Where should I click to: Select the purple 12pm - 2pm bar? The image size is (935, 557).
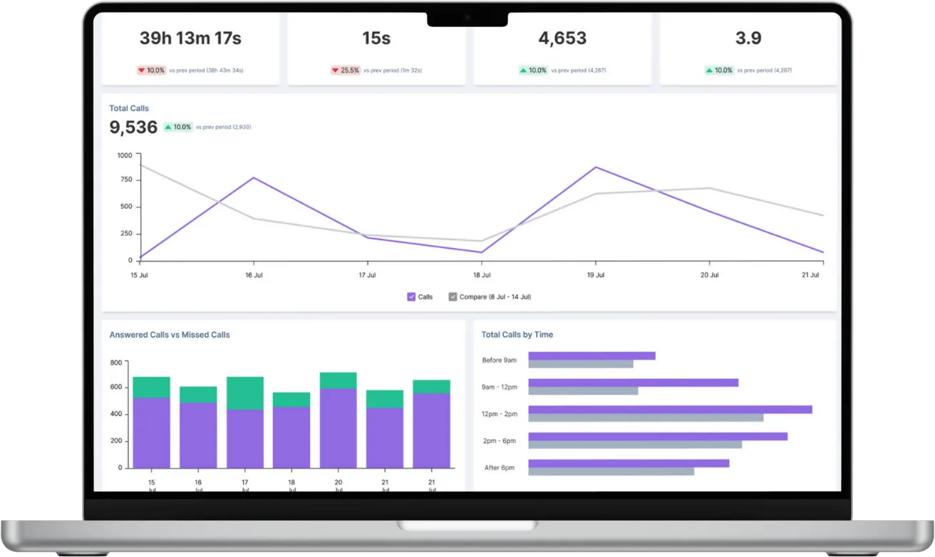click(x=670, y=410)
